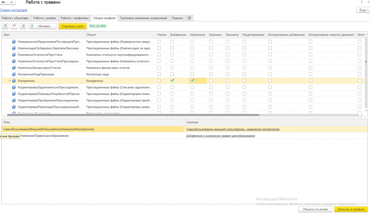Check Интерактивное добавление for Контрагенты

click(x=270, y=81)
